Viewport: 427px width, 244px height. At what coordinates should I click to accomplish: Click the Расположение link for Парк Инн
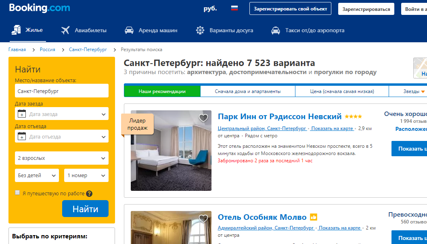click(411, 129)
